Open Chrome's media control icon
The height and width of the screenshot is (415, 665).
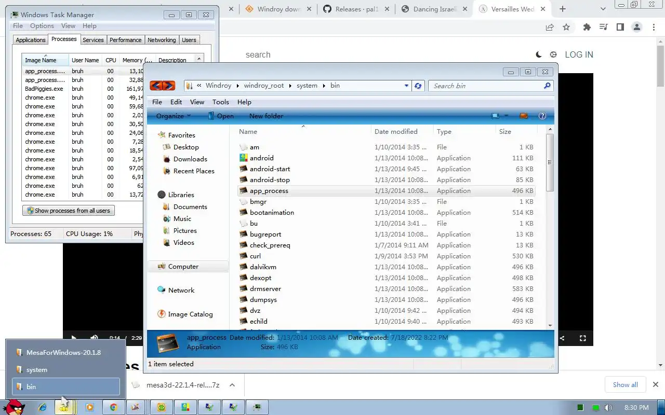point(603,27)
